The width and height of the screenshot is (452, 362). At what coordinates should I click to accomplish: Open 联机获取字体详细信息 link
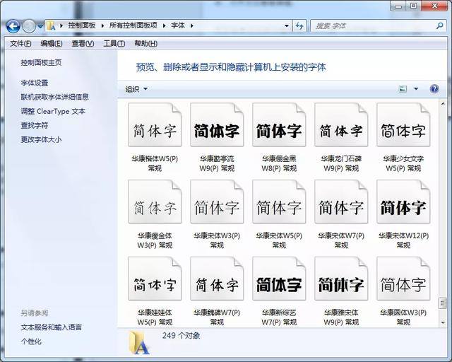(54, 97)
